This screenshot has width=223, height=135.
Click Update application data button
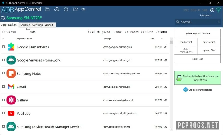[197, 33]
